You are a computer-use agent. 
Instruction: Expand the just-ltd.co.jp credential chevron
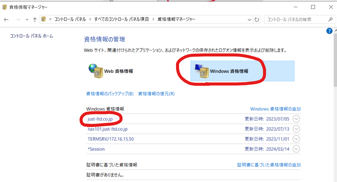[x=296, y=119]
